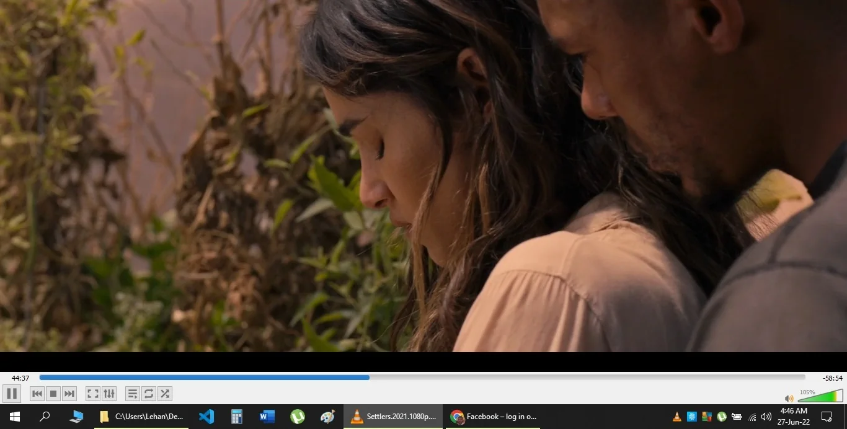The width and height of the screenshot is (847, 429).
Task: Switch to Chrome Facebook log in window
Action: 493,417
